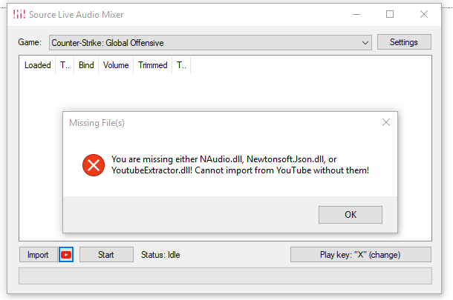Screen dimensions: 453x300
Task: Click the Trimmed column header
Action: tap(152, 65)
